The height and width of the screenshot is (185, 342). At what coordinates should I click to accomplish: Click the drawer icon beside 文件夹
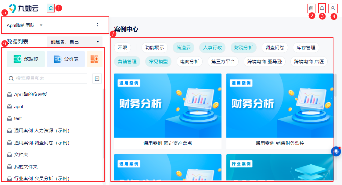point(9,154)
